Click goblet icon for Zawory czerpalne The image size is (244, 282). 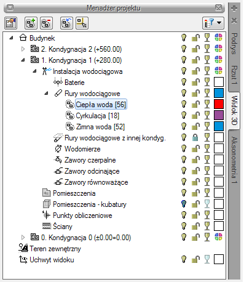pos(207,159)
